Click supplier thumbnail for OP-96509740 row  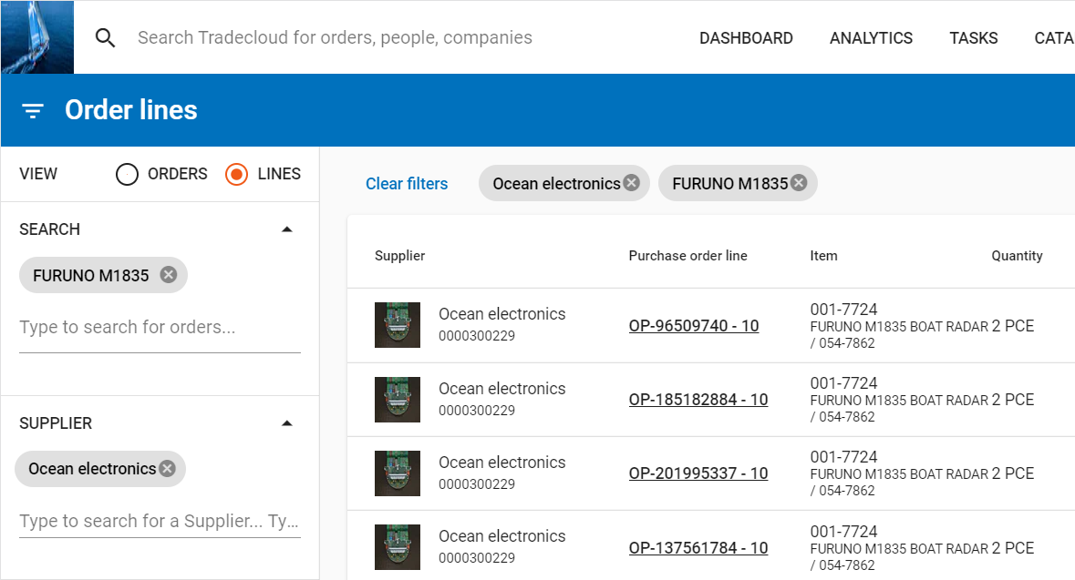tap(397, 325)
